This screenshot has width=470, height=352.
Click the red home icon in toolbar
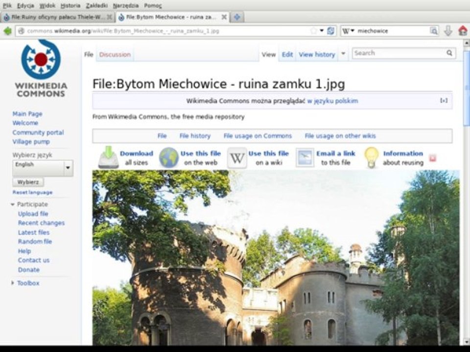(463, 30)
